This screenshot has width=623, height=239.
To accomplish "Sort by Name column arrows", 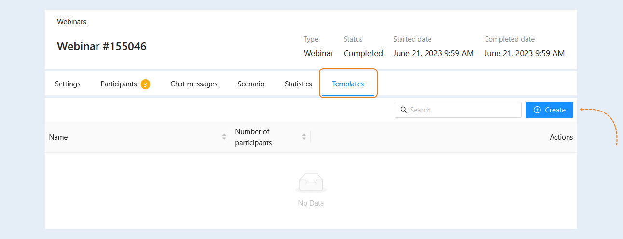I will tap(224, 137).
